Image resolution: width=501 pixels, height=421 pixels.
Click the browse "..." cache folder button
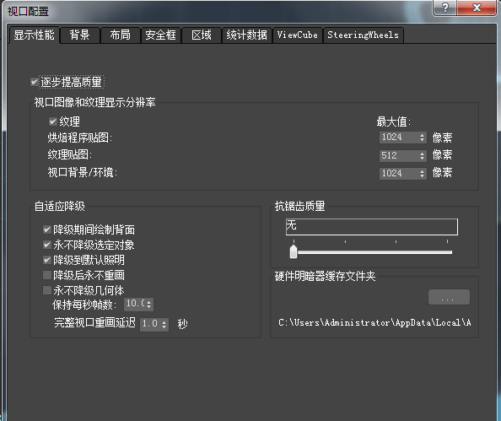[449, 297]
